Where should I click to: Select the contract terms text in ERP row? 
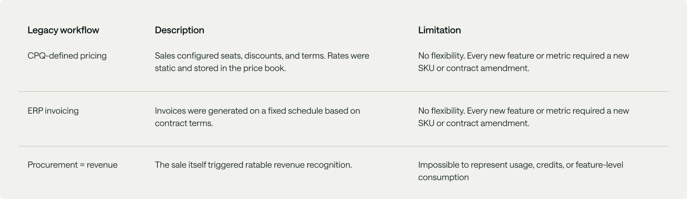184,123
